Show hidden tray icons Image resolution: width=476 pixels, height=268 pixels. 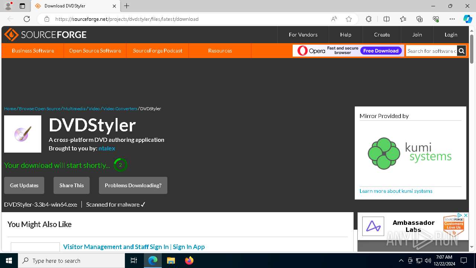click(401, 261)
